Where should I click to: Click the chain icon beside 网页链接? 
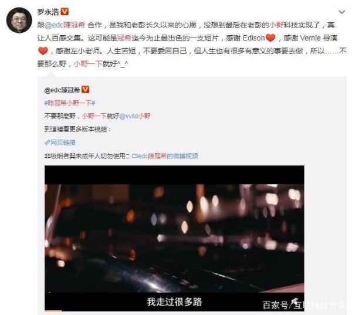[47, 143]
